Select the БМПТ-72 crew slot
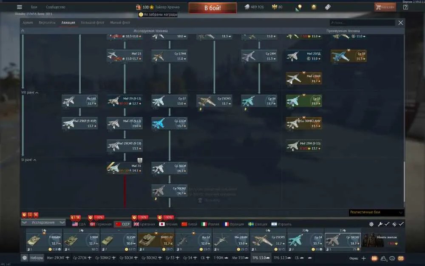Viewport: 425px width, 266px height. (x=156, y=240)
